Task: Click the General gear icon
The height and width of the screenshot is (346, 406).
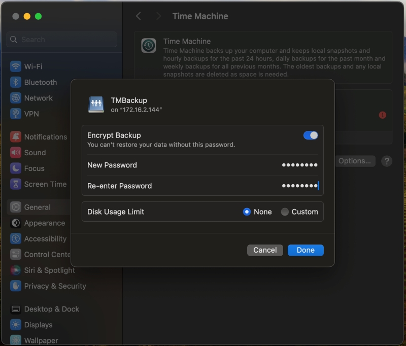Action: [x=16, y=207]
